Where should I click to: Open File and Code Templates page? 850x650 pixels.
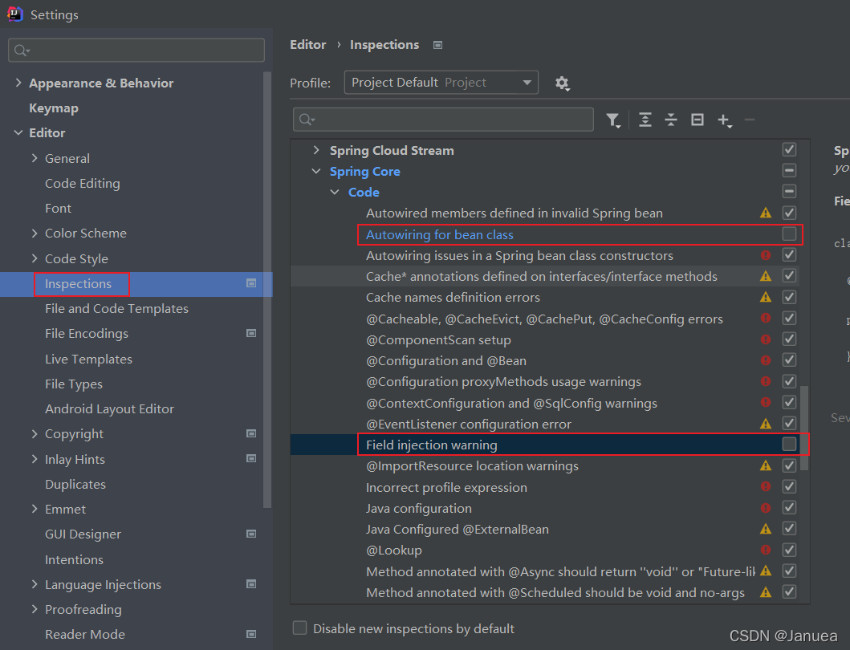(x=116, y=308)
